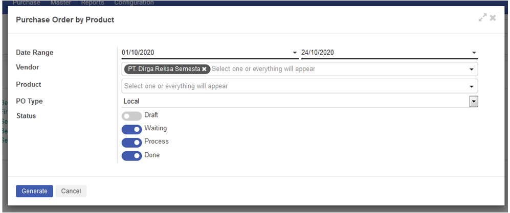
Task: Disable the Process status toggle
Action: pos(131,143)
